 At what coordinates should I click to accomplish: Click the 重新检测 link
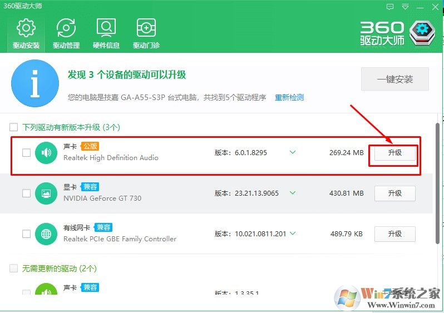(x=289, y=98)
